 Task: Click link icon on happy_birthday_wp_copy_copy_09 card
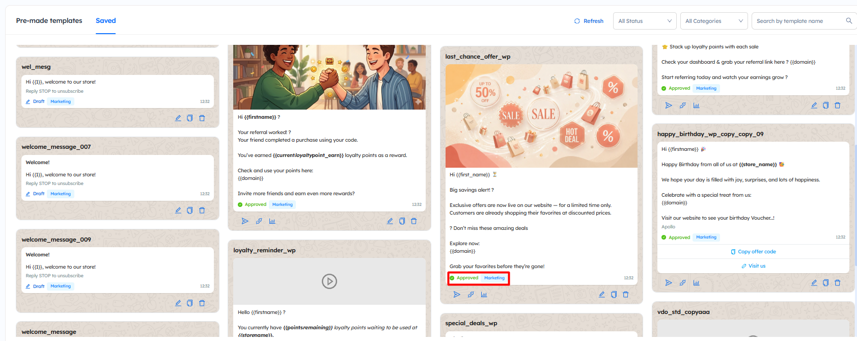click(682, 283)
